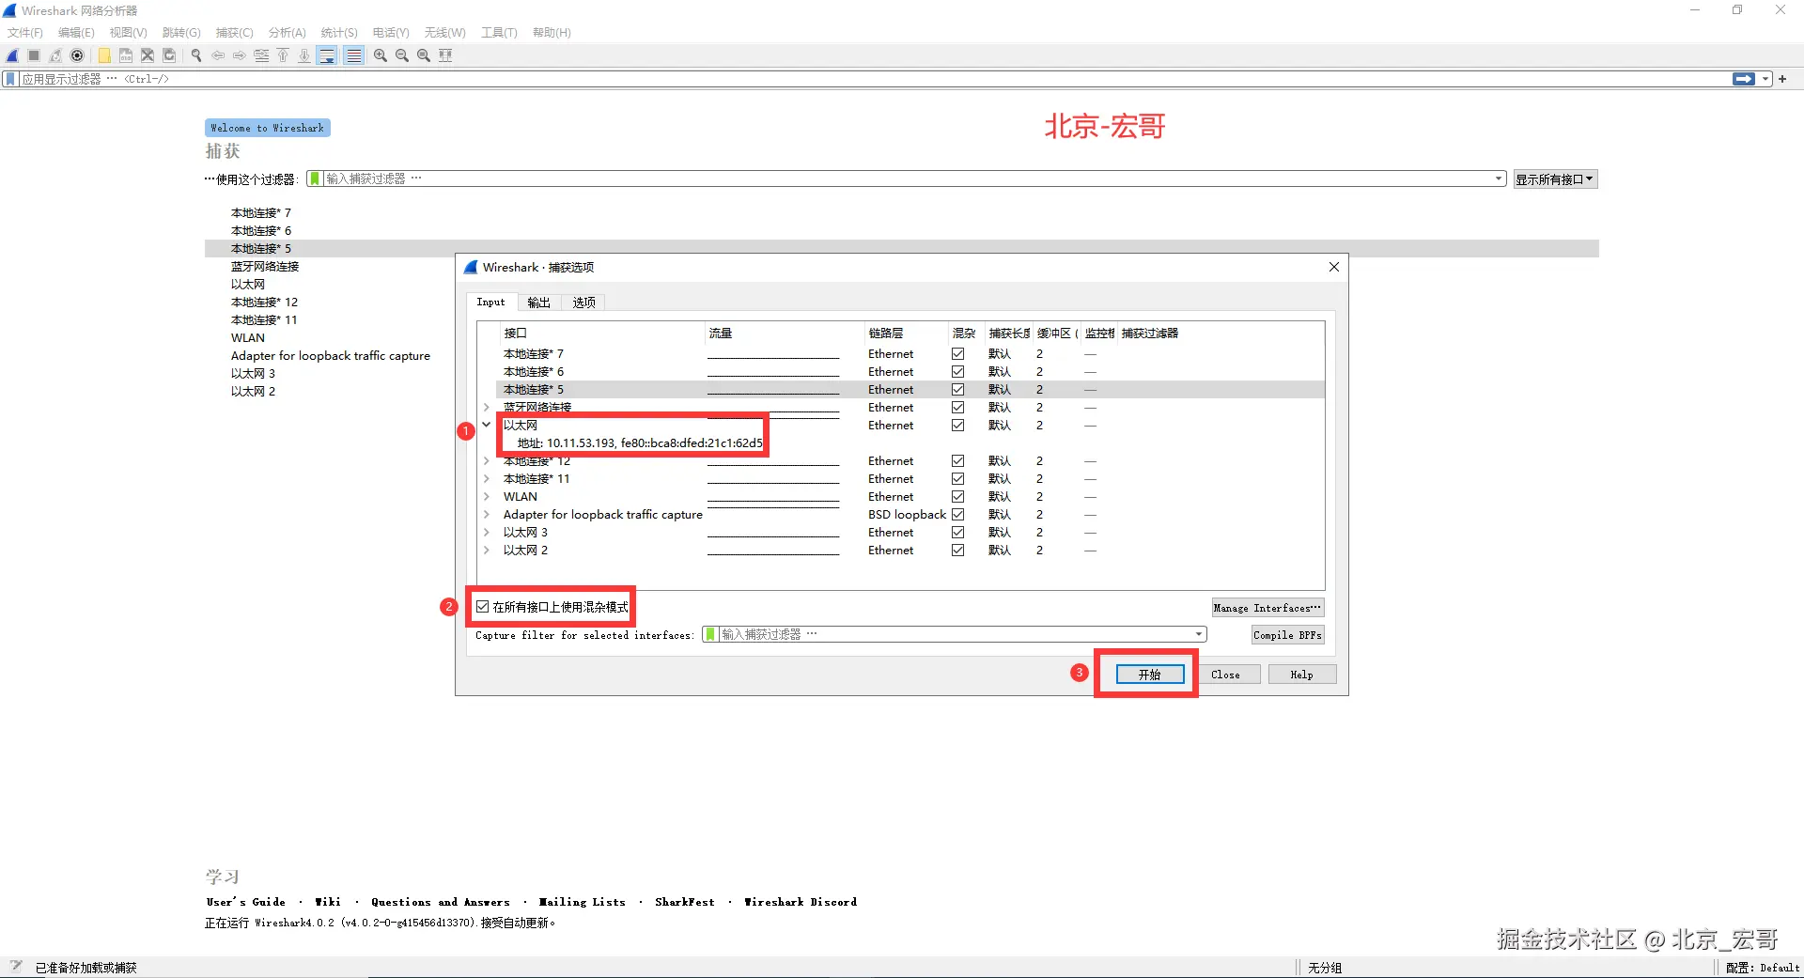This screenshot has height=978, width=1804.
Task: Toggle the auto-scroll during live capture icon
Action: 327,55
